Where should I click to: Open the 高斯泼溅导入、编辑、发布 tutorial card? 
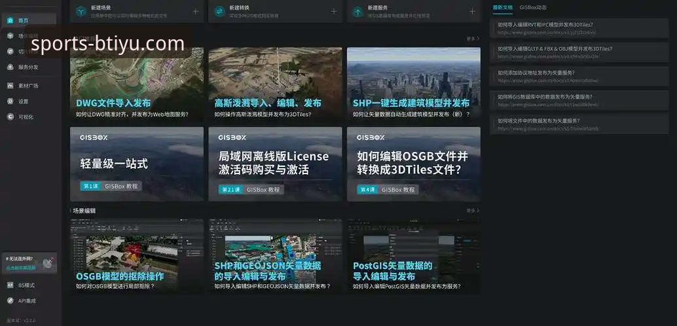tap(275, 84)
